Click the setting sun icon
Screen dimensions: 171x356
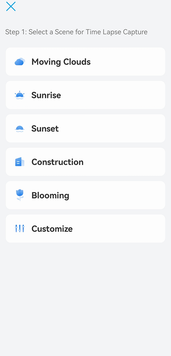[x=19, y=129]
